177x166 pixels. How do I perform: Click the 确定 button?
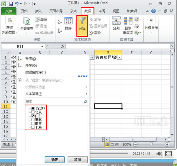[55, 160]
